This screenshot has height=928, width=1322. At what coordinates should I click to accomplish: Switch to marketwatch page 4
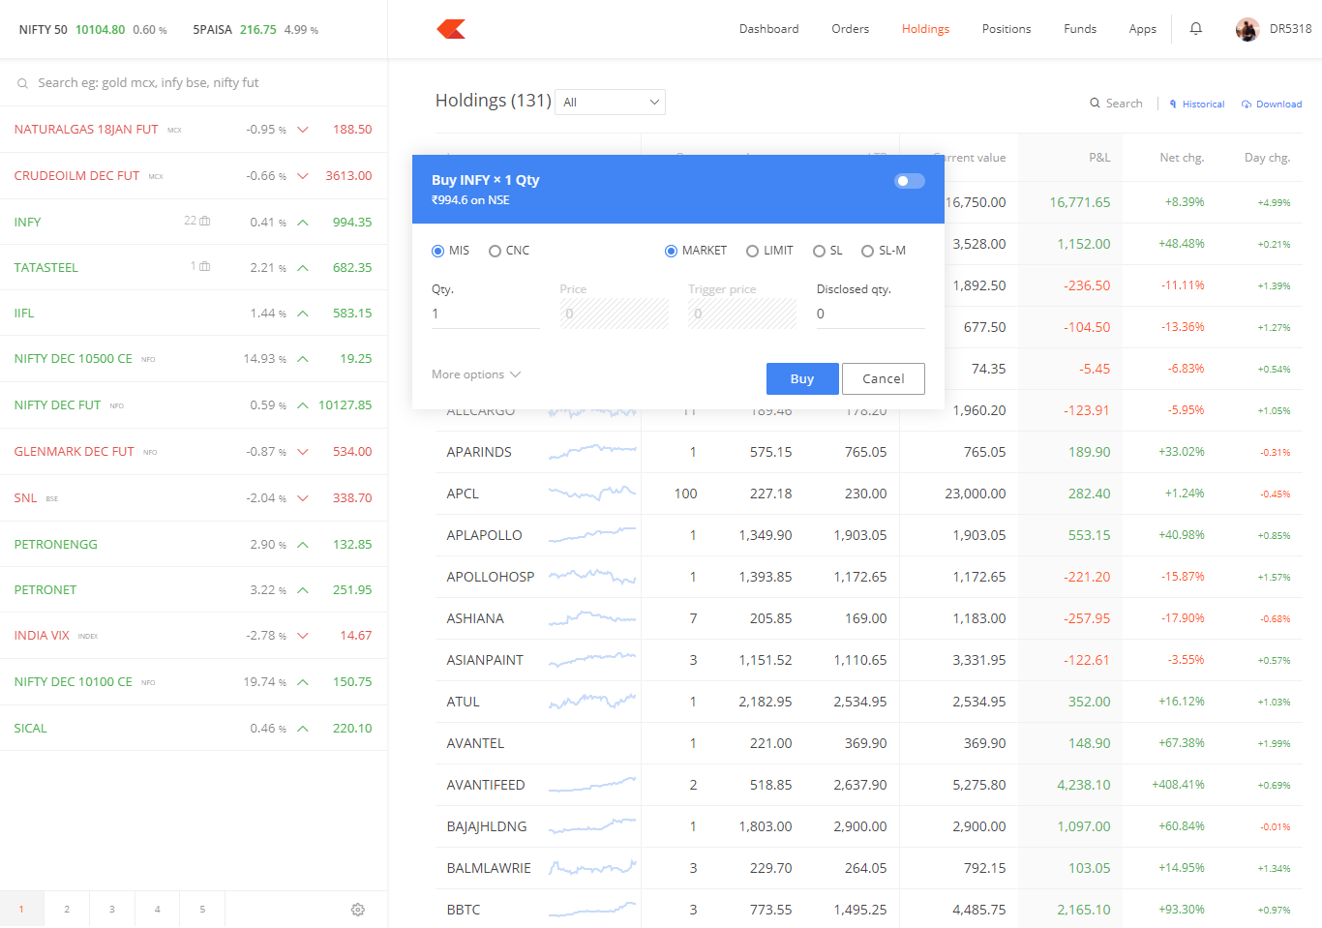tap(158, 910)
